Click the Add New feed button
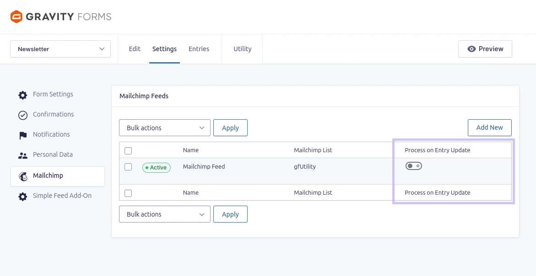Screen dimensions: 536x276 (489, 127)
